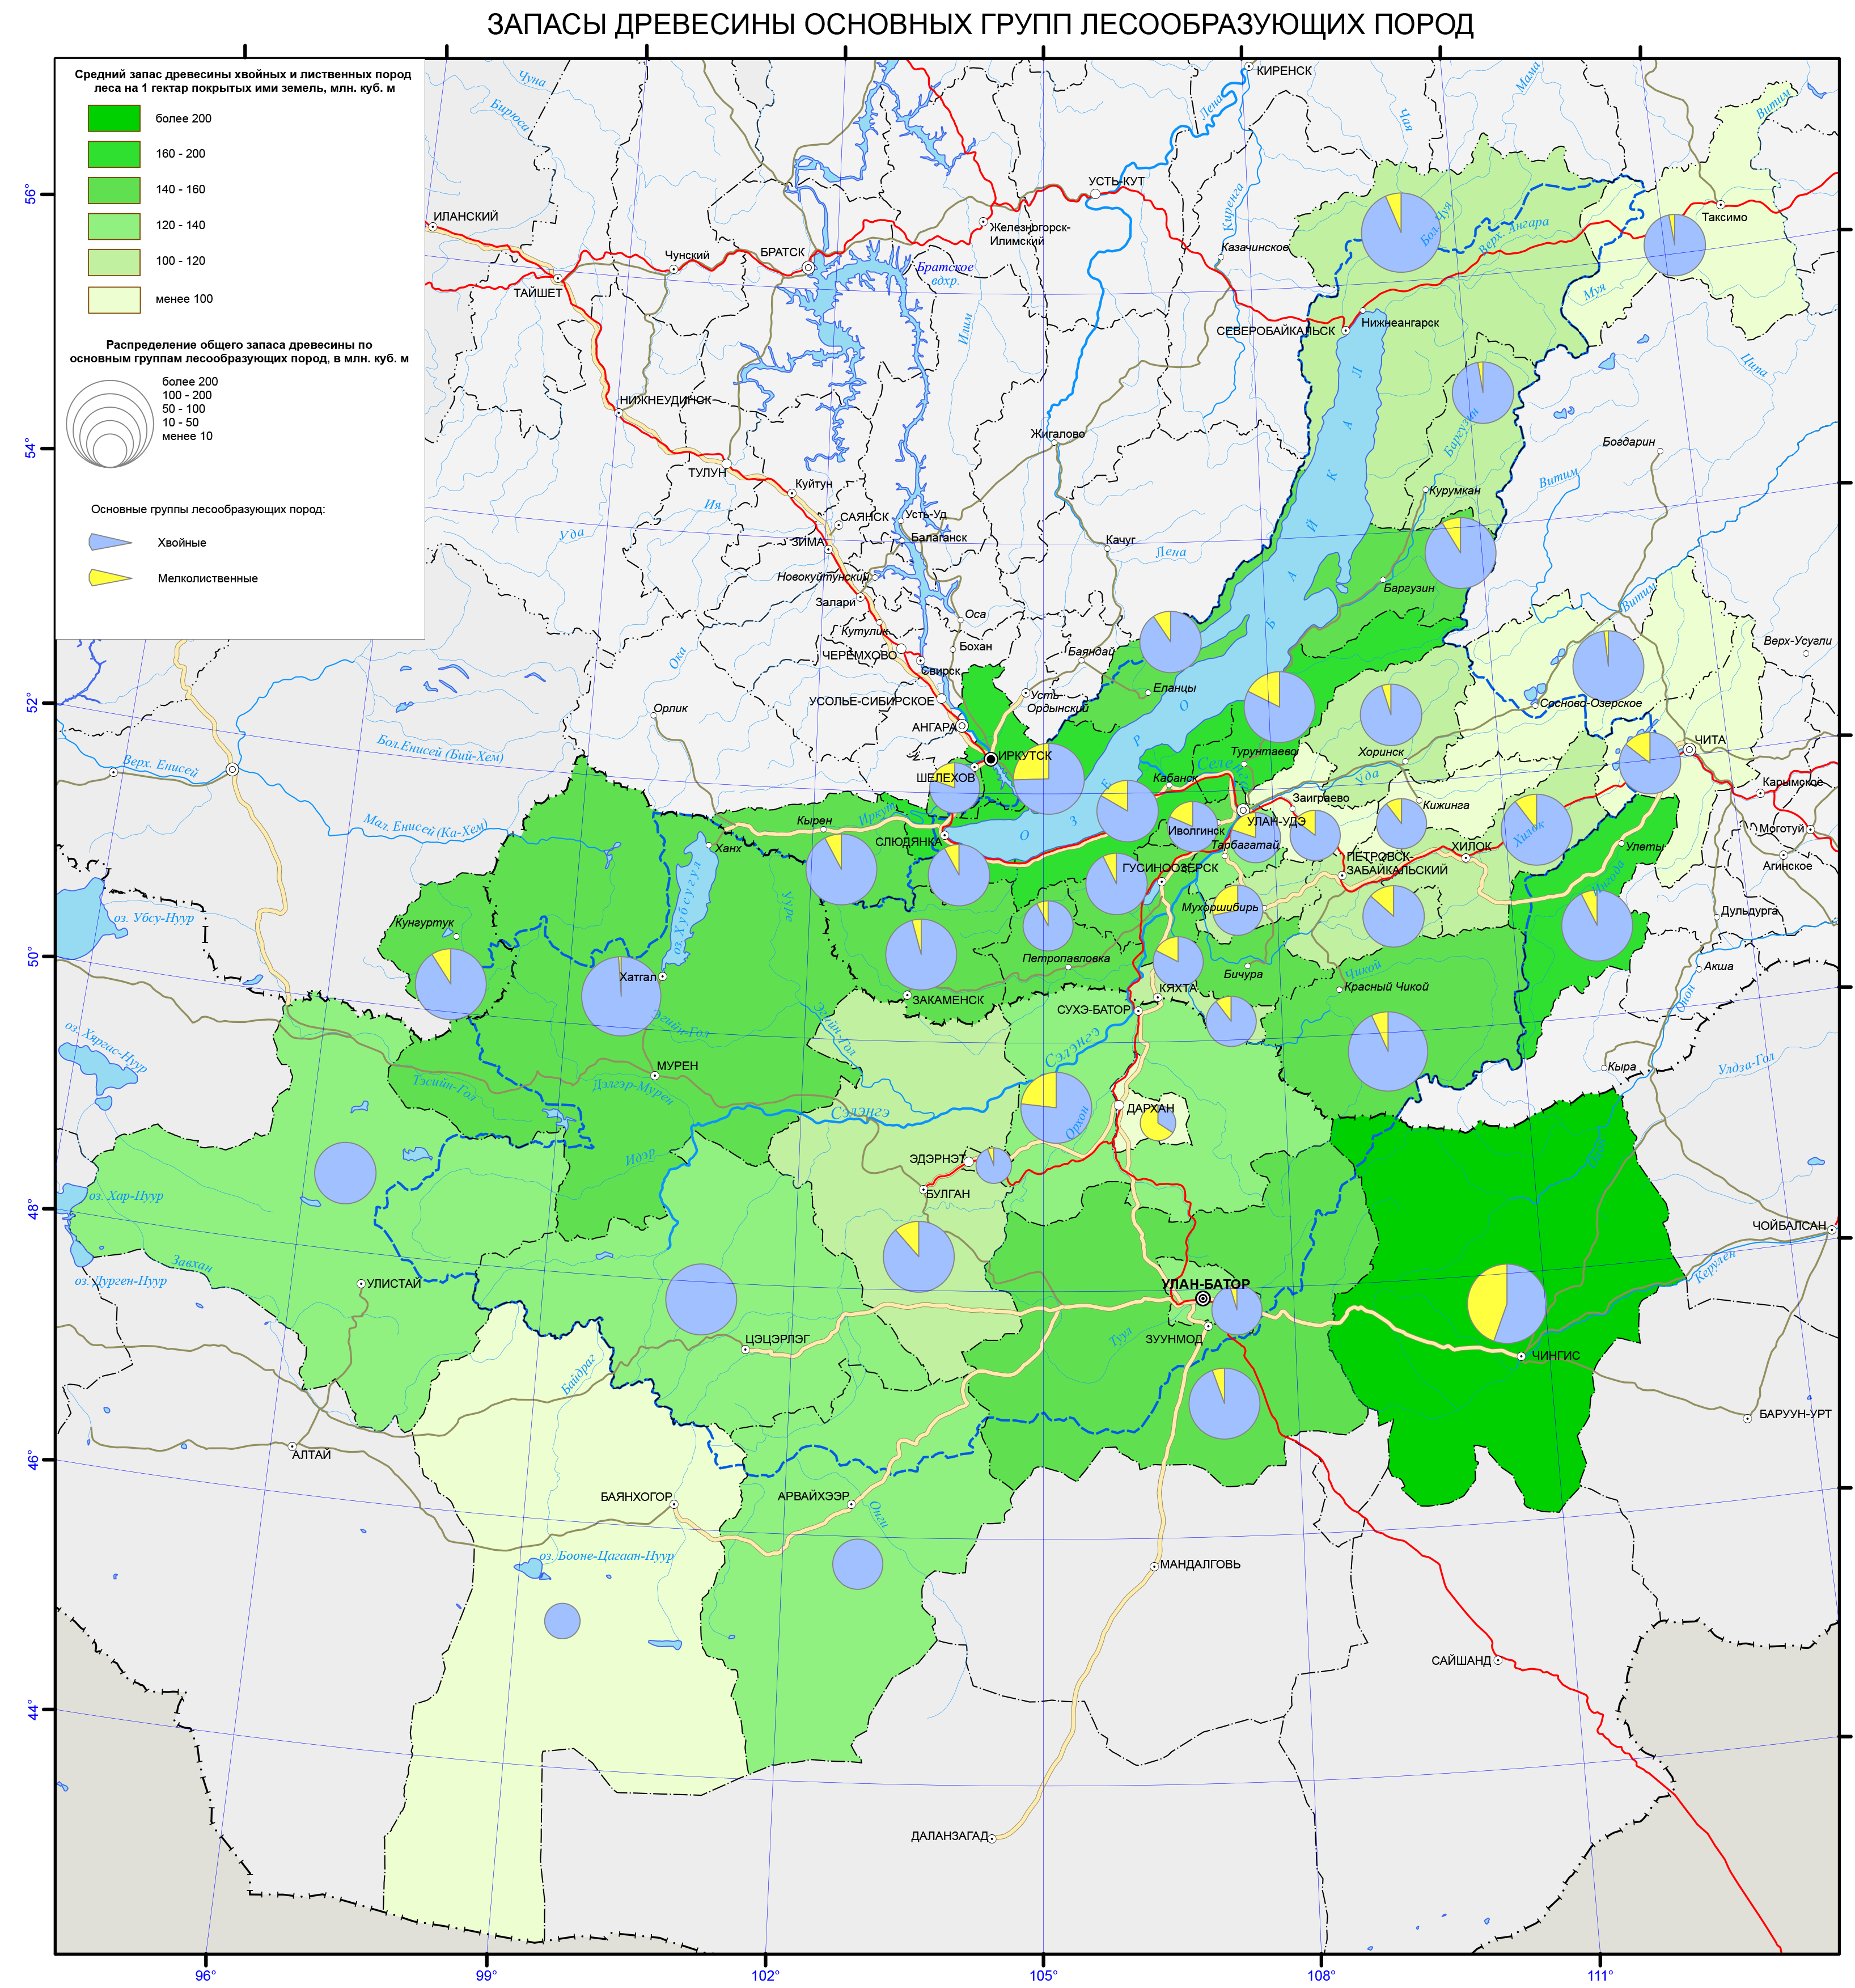This screenshot has width=1855, height=1988.
Task: Click the ЧИТА city label
Action: [1710, 740]
